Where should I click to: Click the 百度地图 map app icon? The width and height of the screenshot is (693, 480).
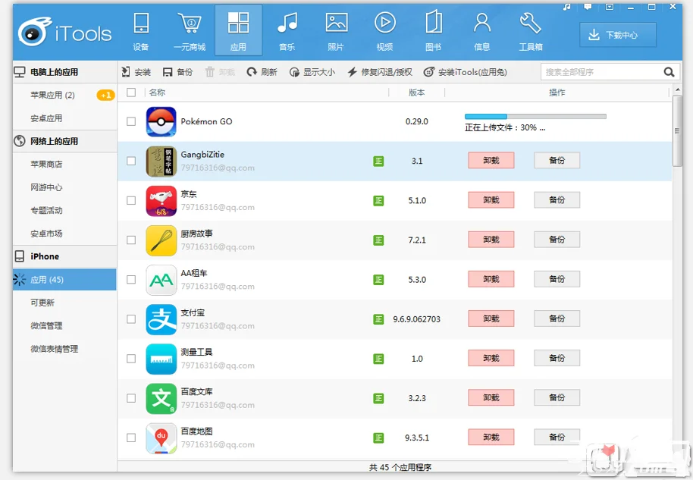pyautogui.click(x=161, y=438)
